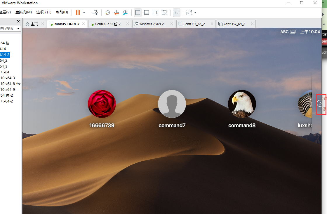
Task: Open the 选项卡(T) menu
Action: 44,12
